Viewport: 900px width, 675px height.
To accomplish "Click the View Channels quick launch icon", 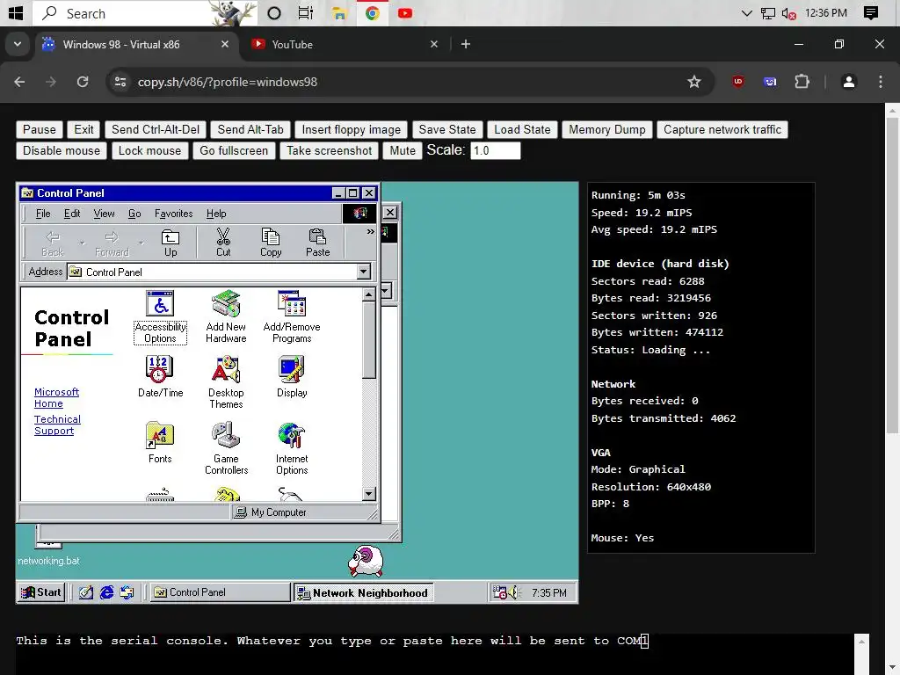I will 127,592.
